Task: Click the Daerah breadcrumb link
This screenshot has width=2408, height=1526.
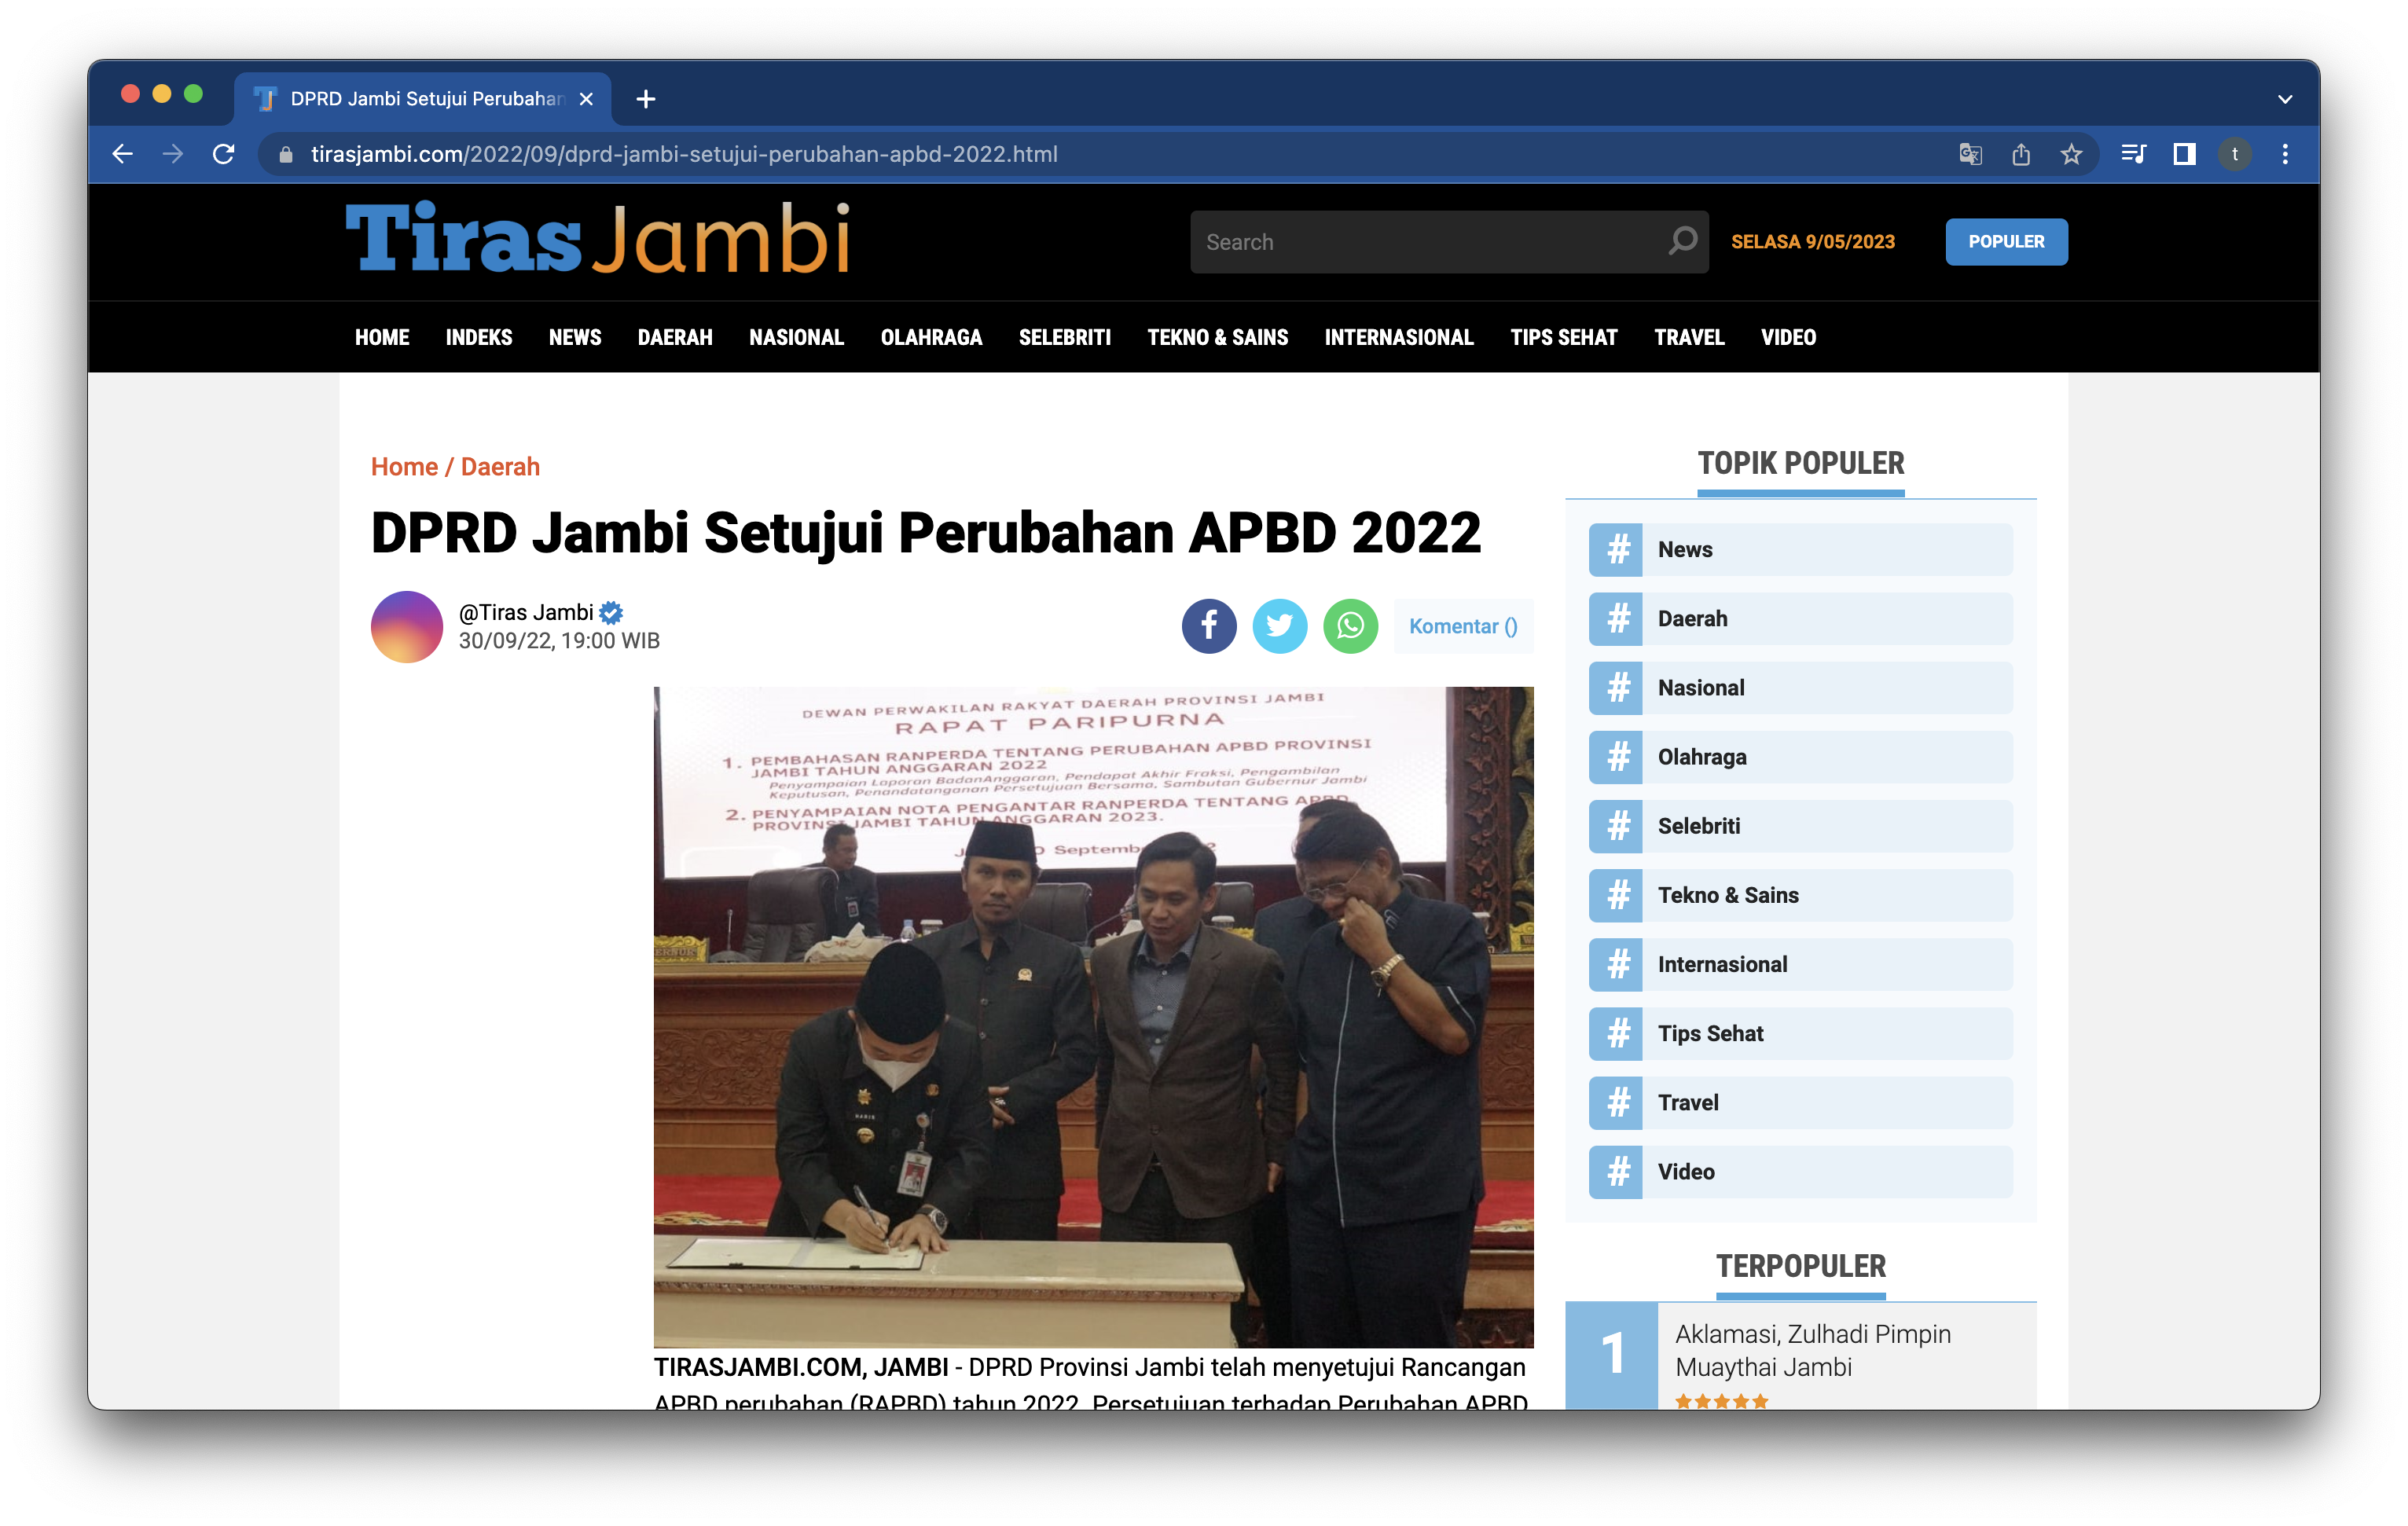Action: (500, 467)
